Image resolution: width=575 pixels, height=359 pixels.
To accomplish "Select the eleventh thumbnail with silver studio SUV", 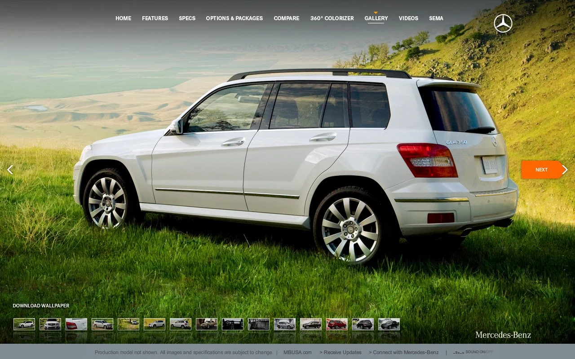I will click(285, 324).
